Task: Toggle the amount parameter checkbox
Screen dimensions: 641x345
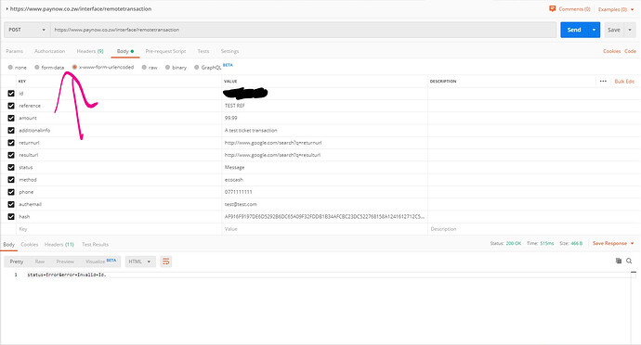Action: (x=11, y=118)
